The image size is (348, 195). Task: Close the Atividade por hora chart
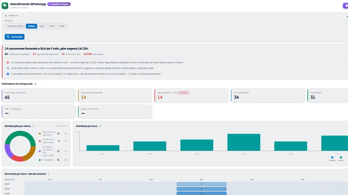(x=105, y=126)
